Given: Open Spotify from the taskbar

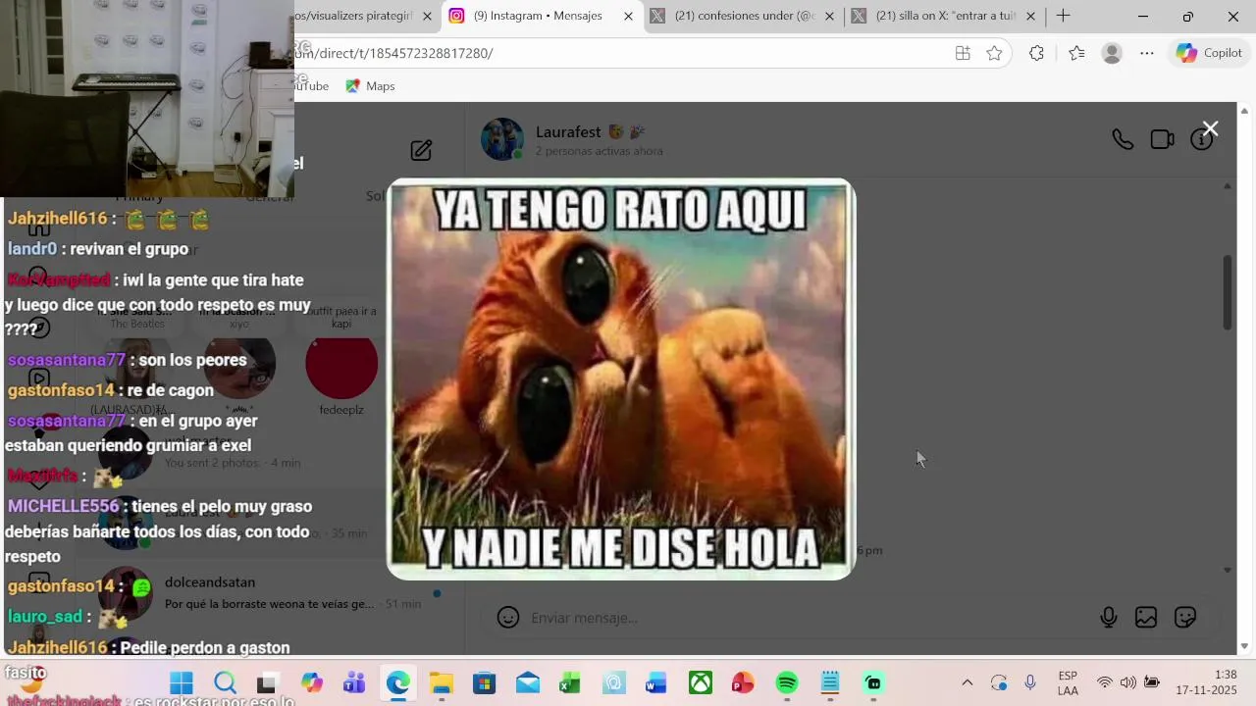Looking at the screenshot, I should 786,682.
